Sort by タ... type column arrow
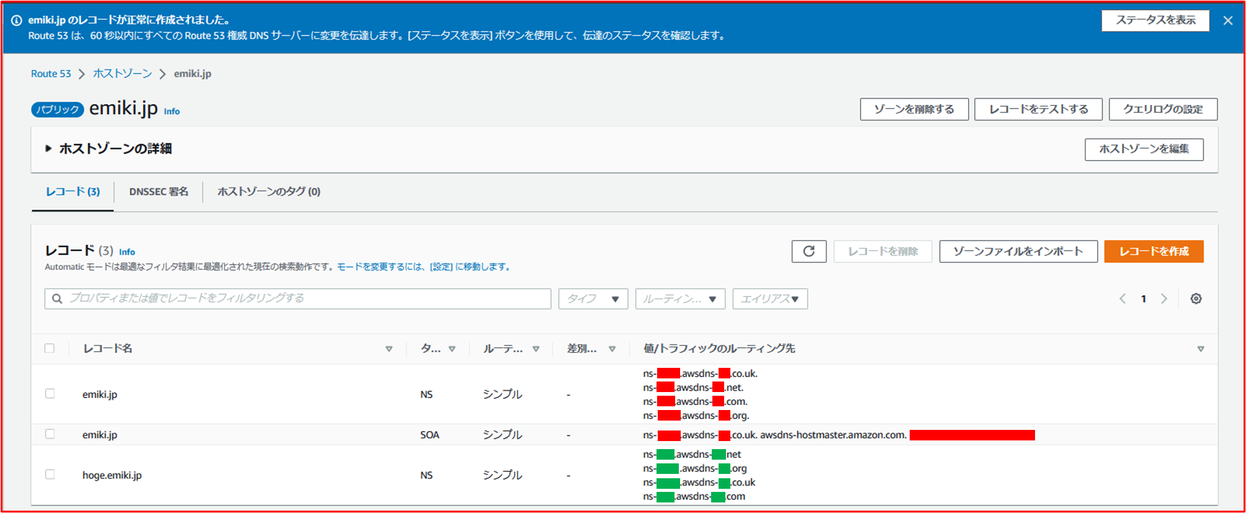Image resolution: width=1246 pixels, height=513 pixels. pos(452,349)
